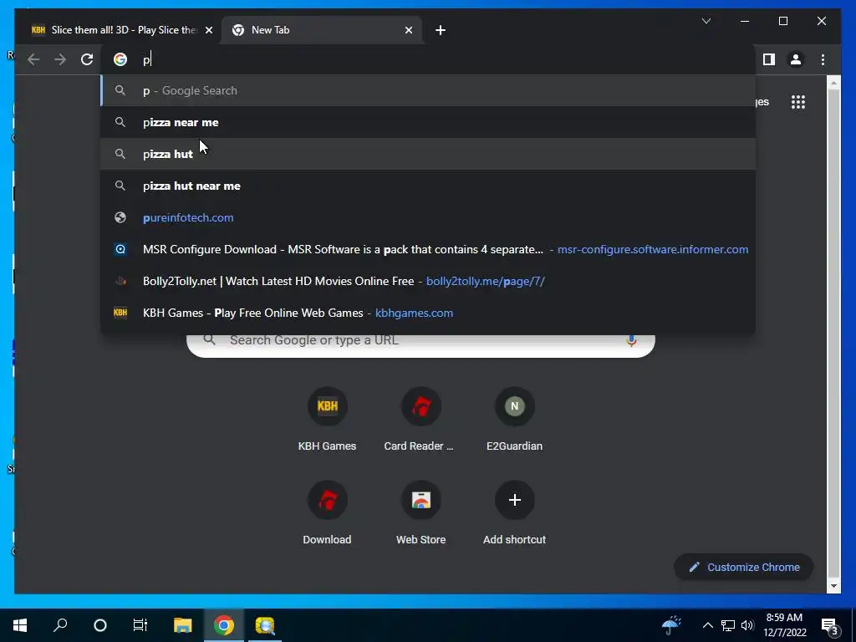The image size is (856, 642).
Task: Reload the page with the refresh icon
Action: (87, 59)
